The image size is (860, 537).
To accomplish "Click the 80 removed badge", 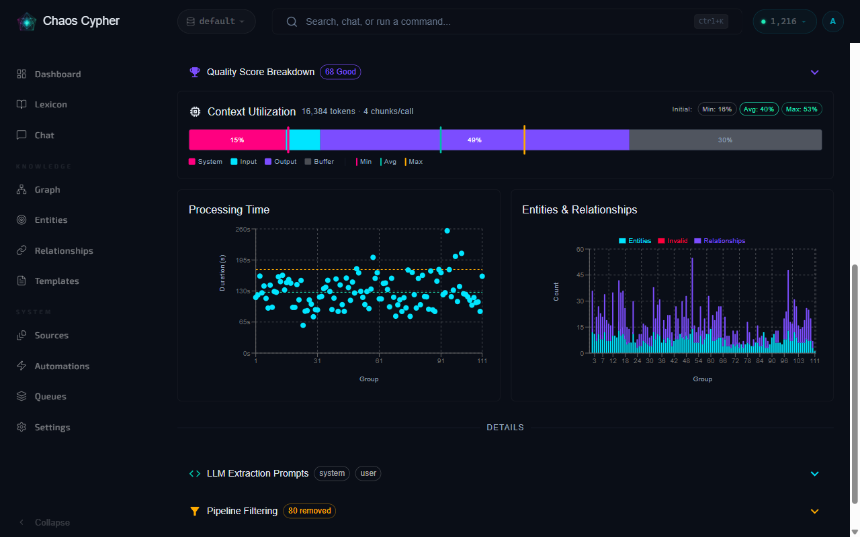I will pos(310,511).
